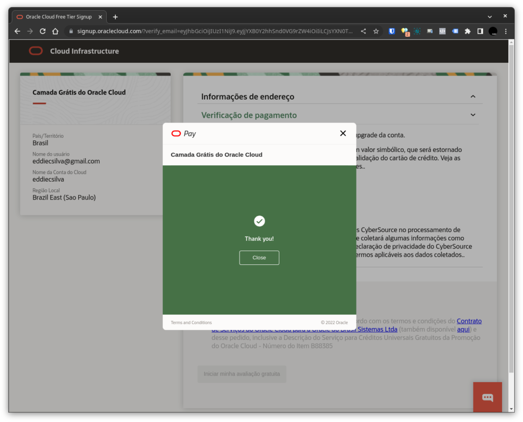Click the email eddiecsilva@gmail.com
Screen dimensions: 523x422
66,161
